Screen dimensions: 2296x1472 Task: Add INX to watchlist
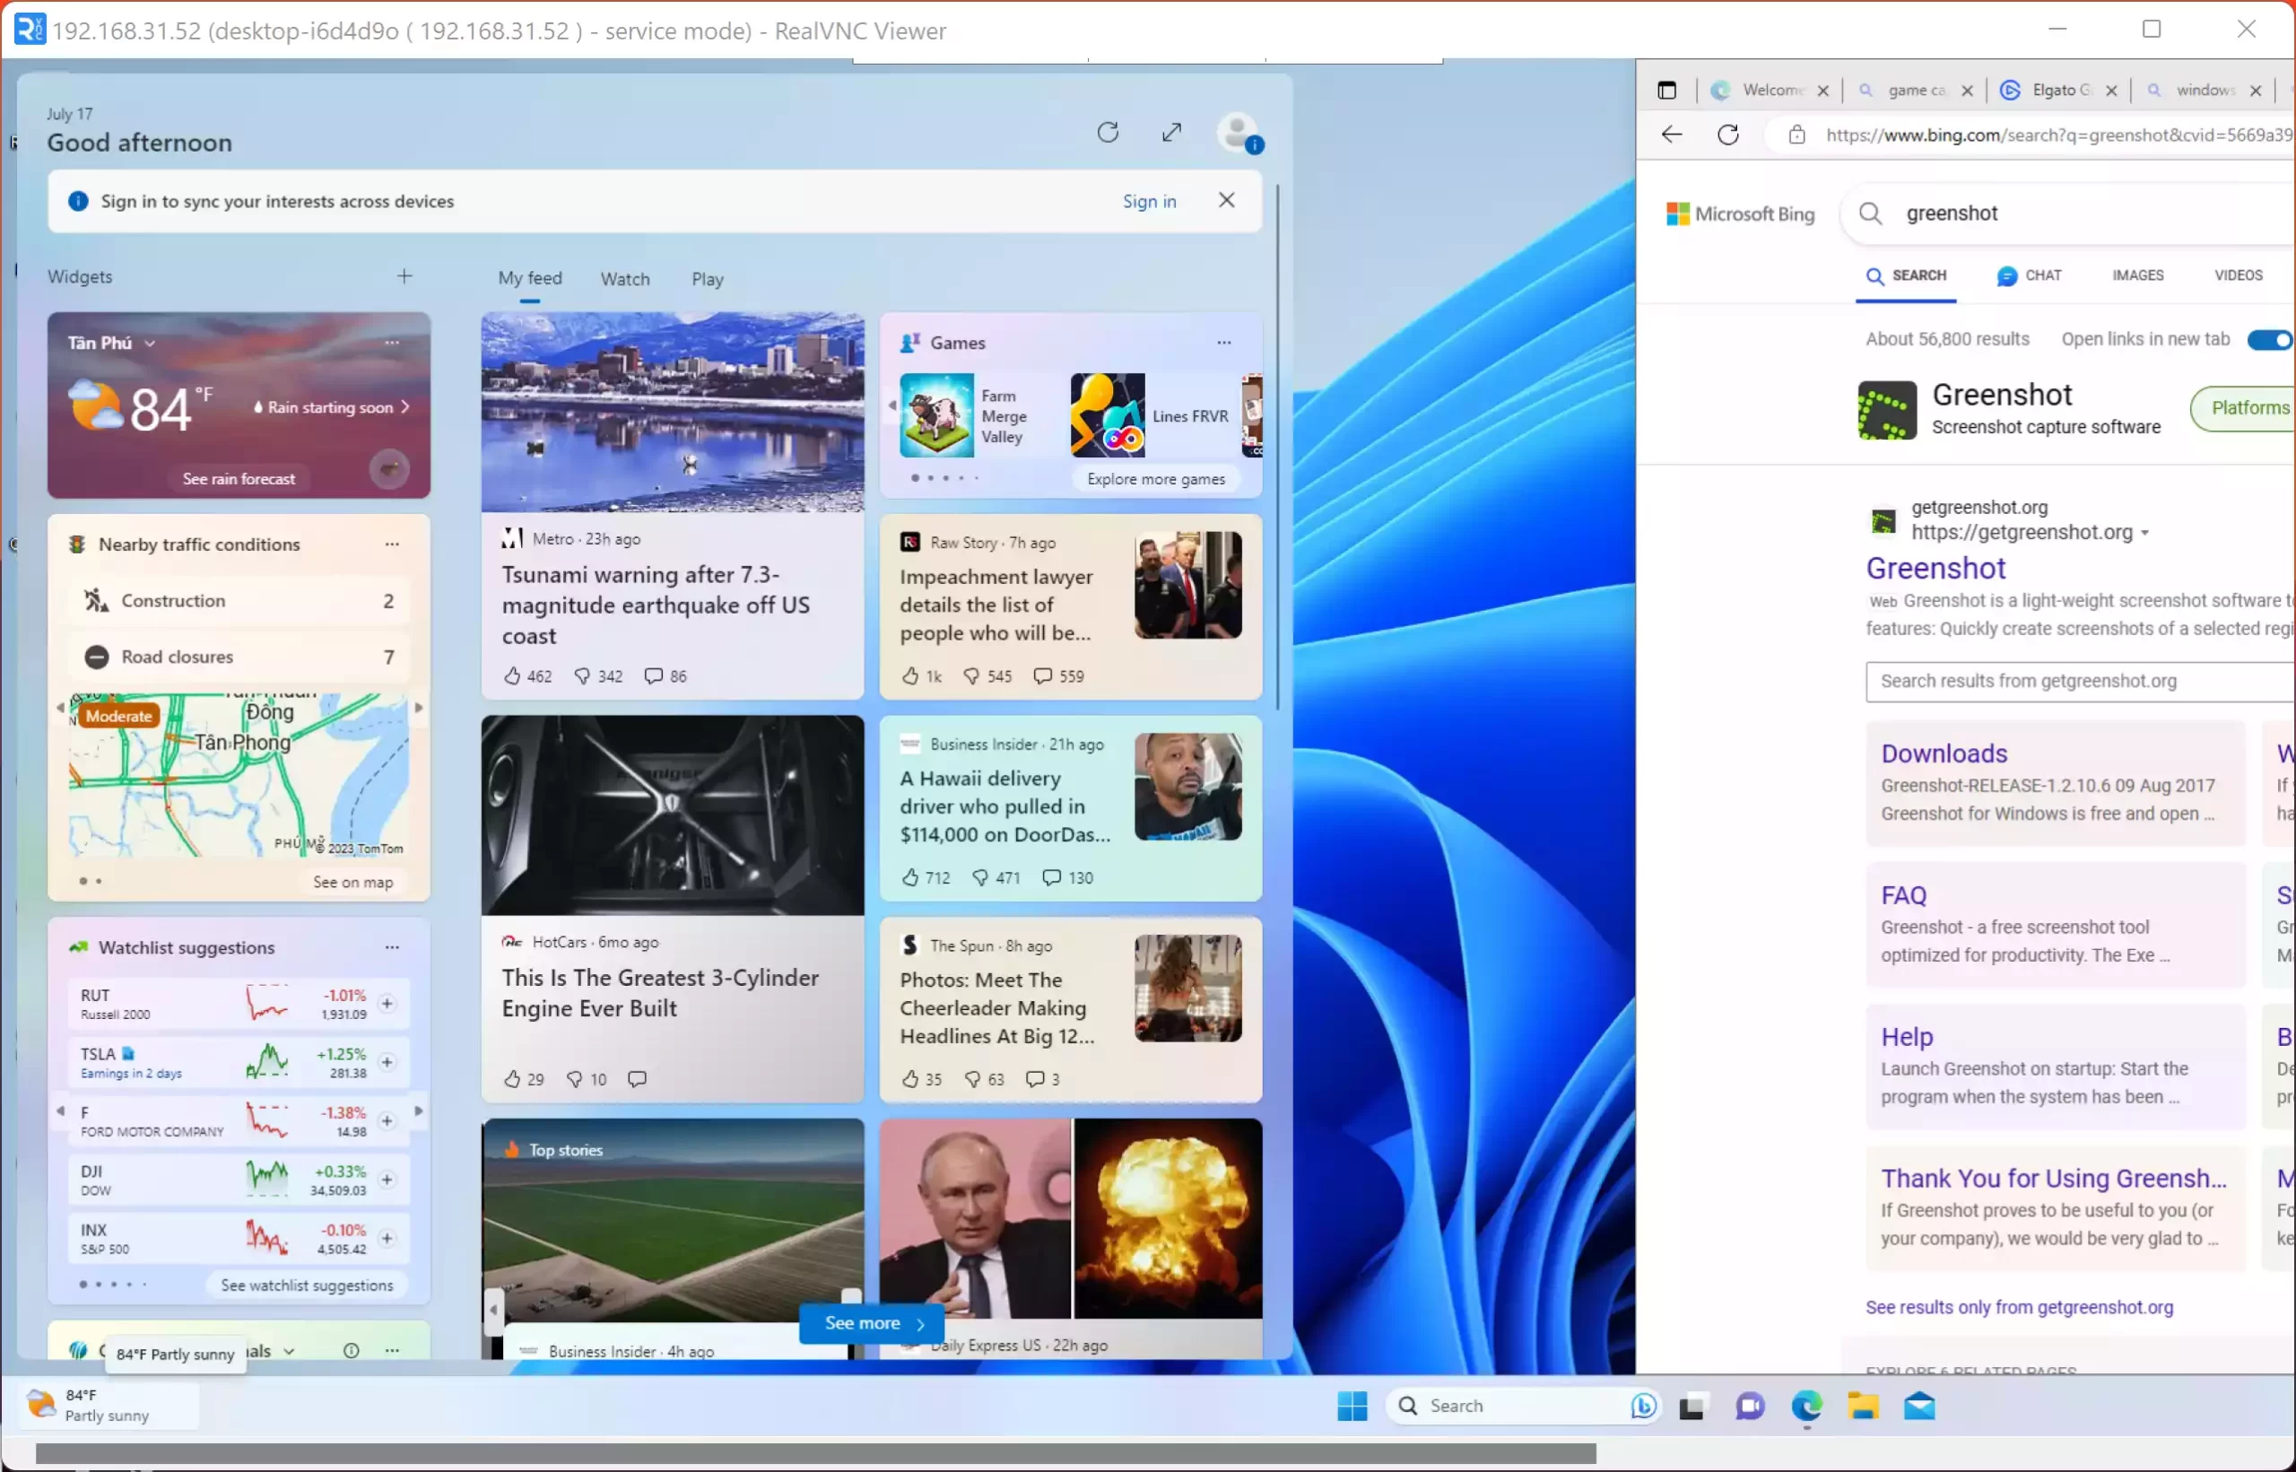387,1238
